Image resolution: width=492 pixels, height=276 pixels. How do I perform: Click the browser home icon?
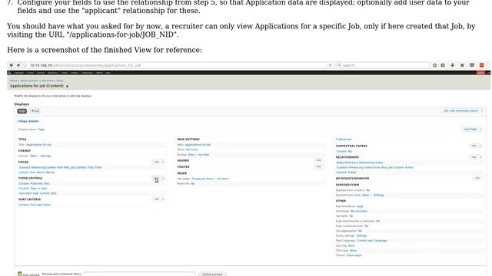coord(462,65)
